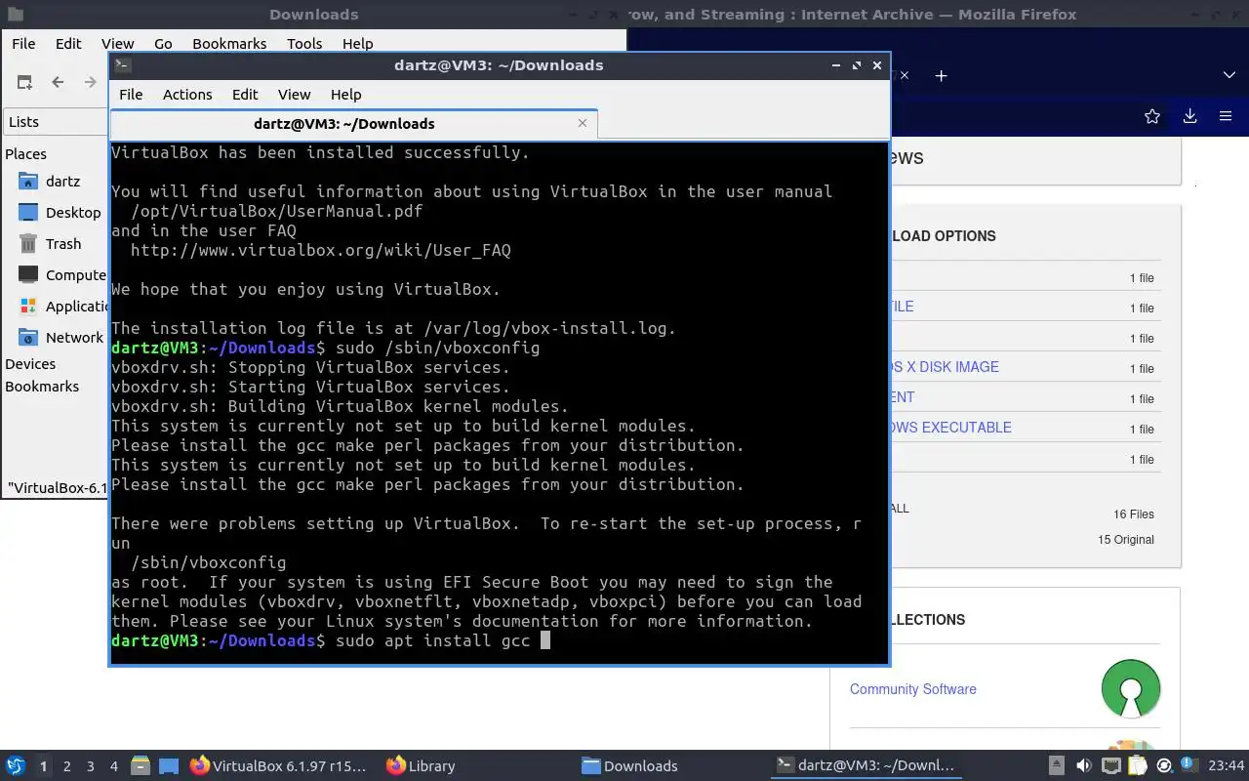Click show desktop icon in panel
Image resolution: width=1249 pixels, height=781 pixels.
169,766
